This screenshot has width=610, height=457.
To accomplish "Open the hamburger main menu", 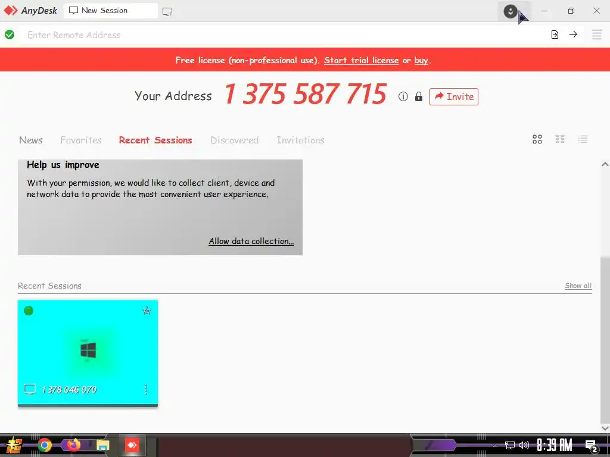I will 597,34.
